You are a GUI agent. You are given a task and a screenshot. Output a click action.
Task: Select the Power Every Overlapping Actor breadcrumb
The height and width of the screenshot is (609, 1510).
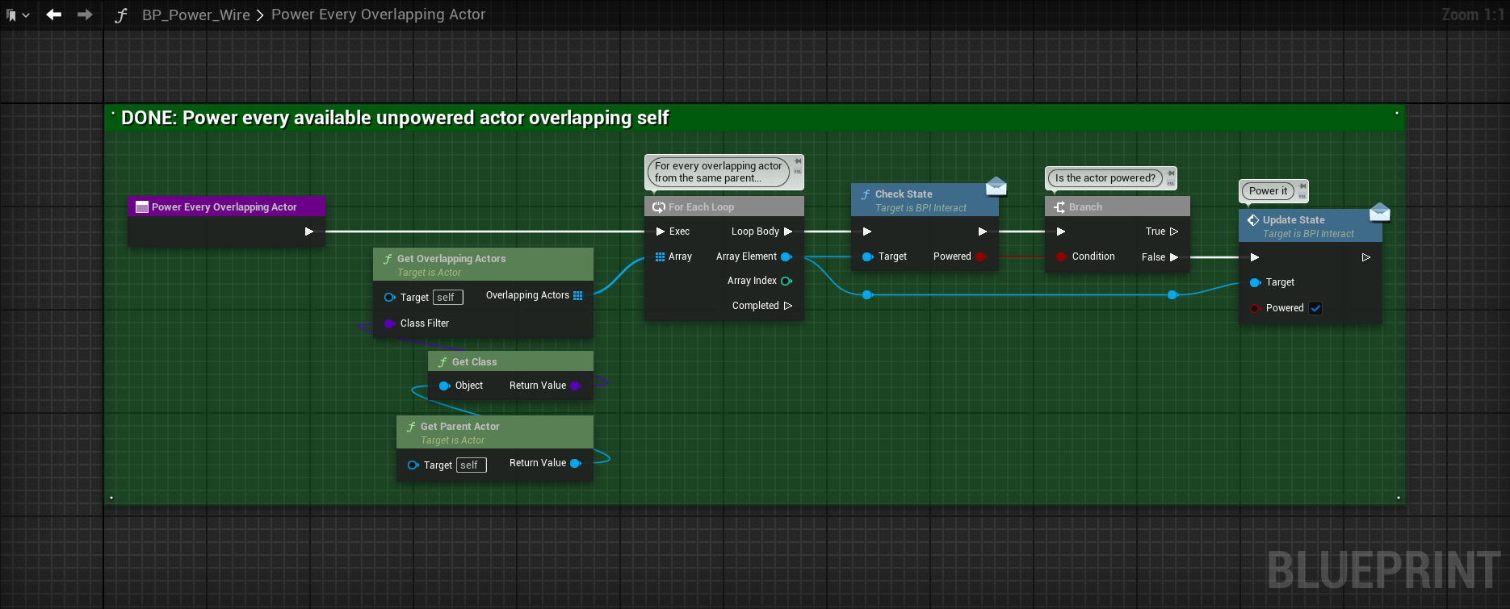click(x=378, y=15)
